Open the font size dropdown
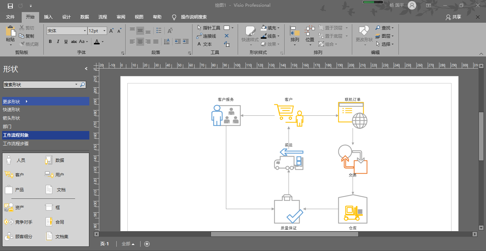 click(x=104, y=31)
